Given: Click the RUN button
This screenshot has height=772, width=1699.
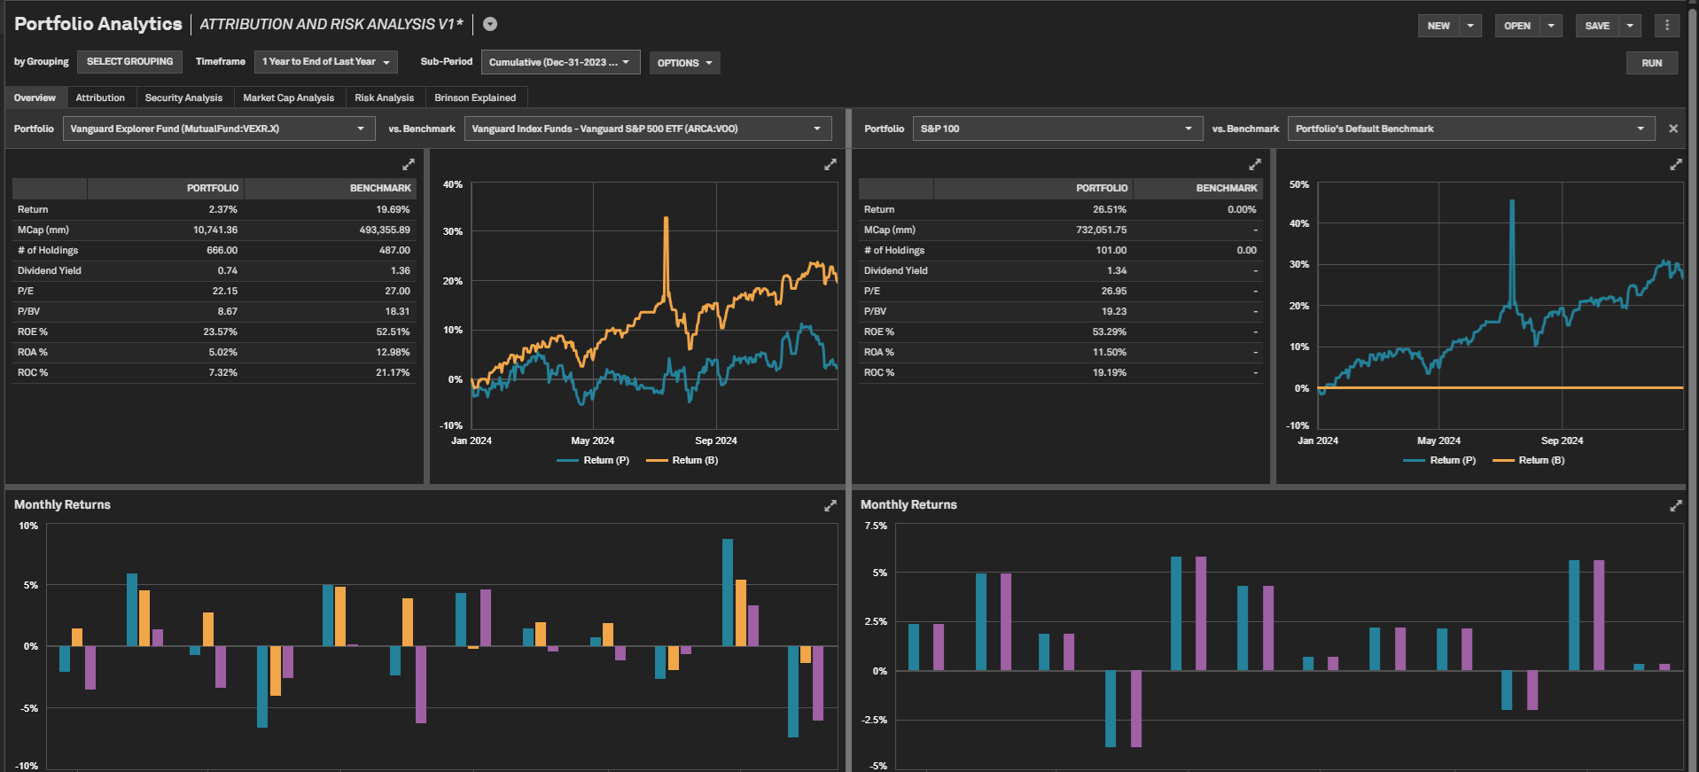Looking at the screenshot, I should tap(1651, 63).
